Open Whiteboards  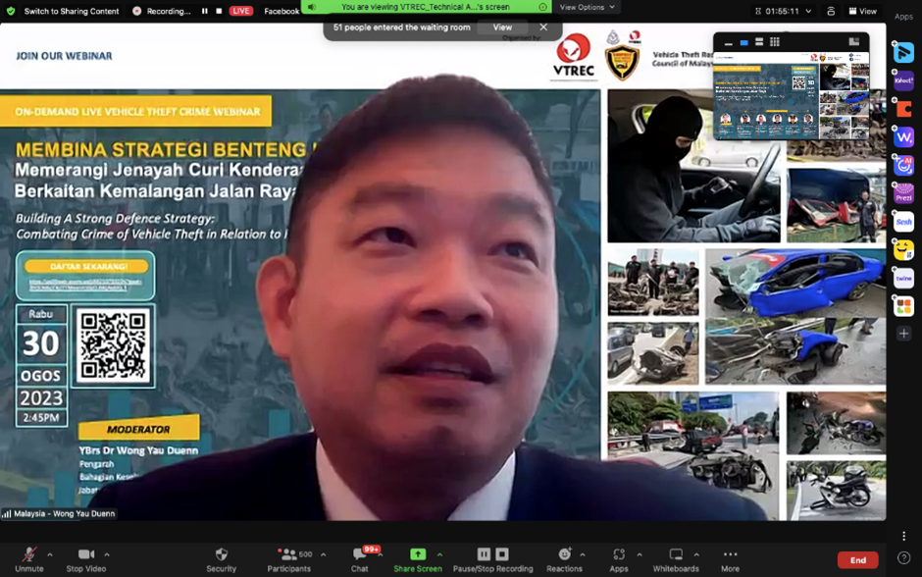(676, 555)
